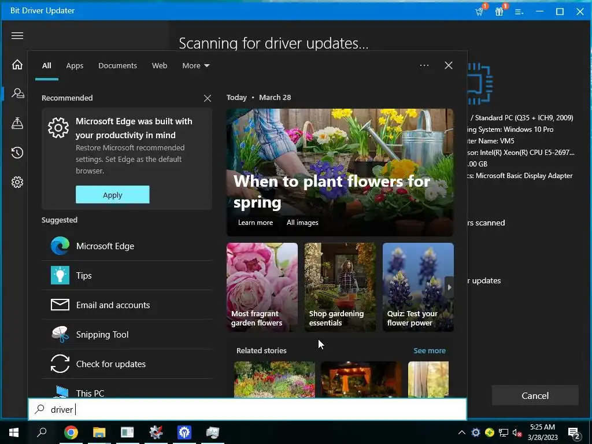
Task: Launch Snipping Tool from suggestions
Action: (x=127, y=335)
